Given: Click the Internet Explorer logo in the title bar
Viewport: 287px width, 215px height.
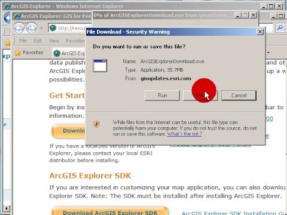Looking at the screenshot, I should point(7,7).
